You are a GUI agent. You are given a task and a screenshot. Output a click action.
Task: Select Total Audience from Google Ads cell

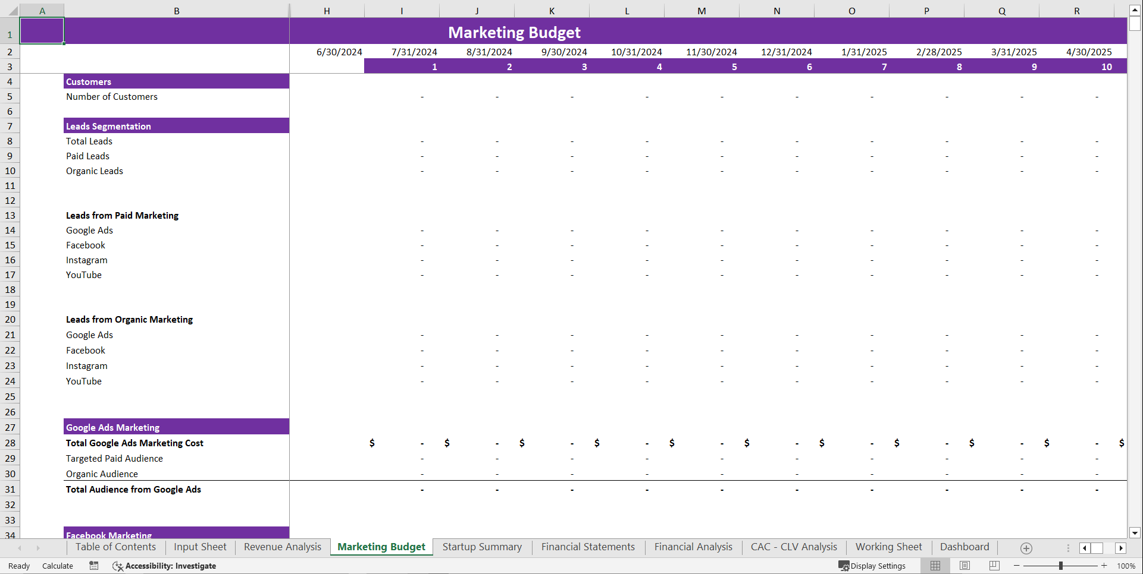(176, 489)
